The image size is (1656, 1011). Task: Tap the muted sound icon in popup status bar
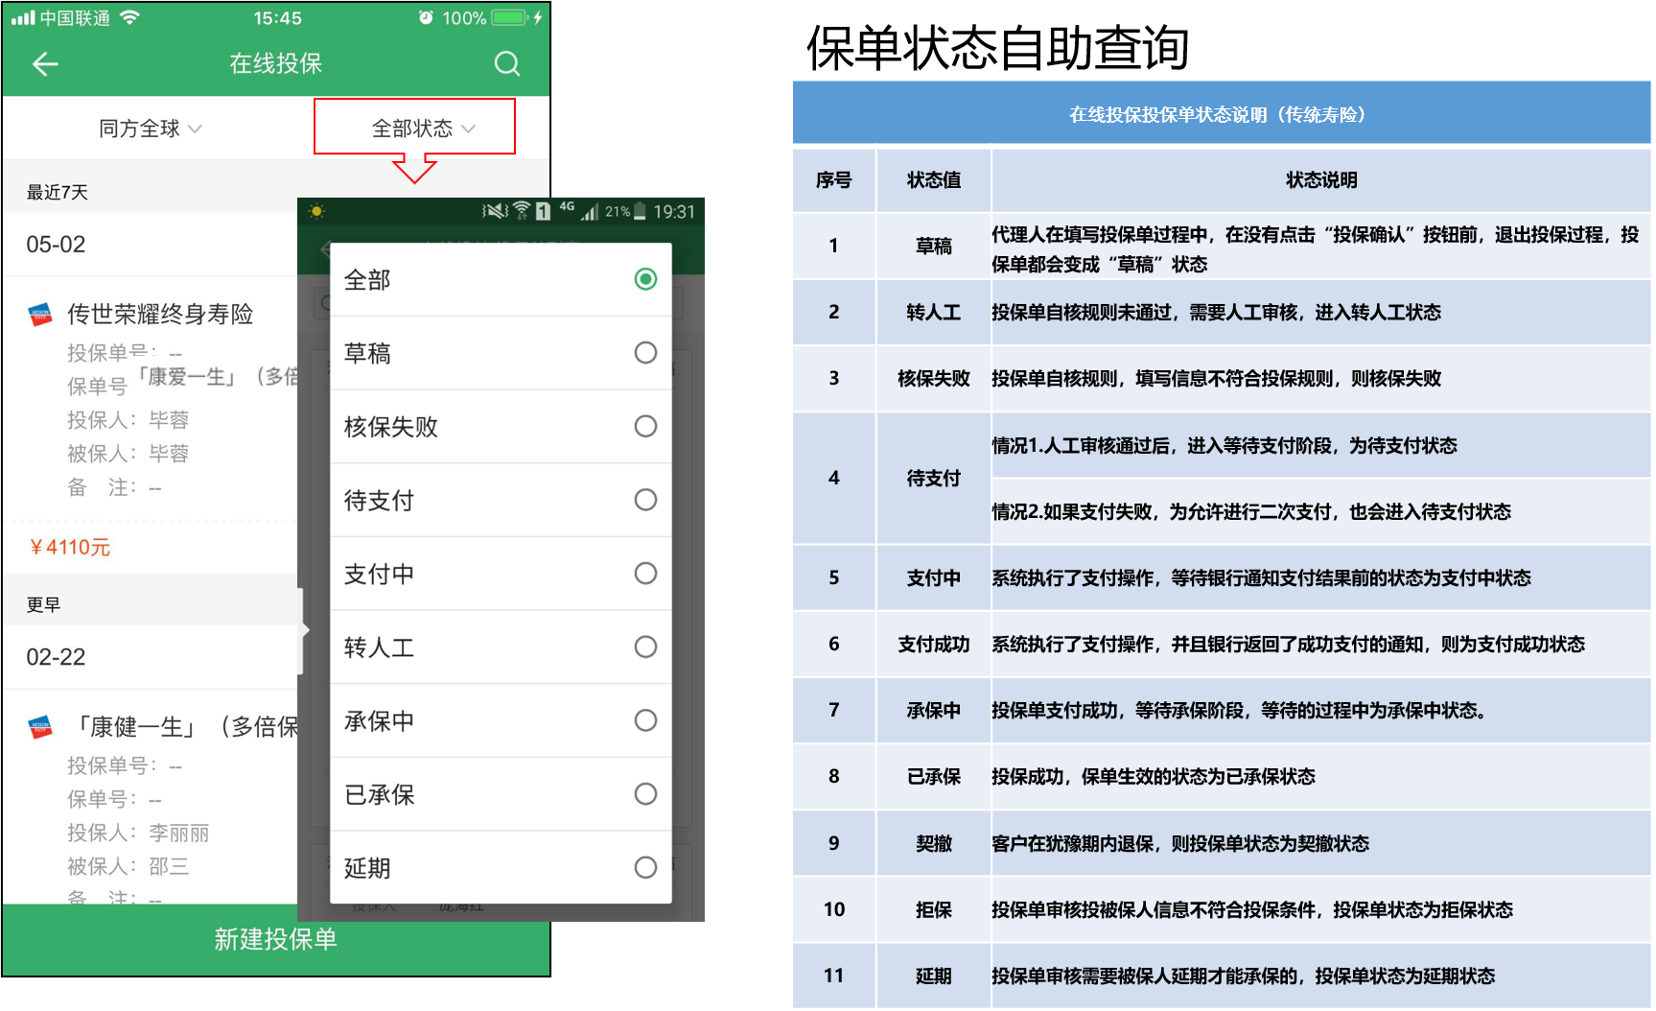(494, 211)
